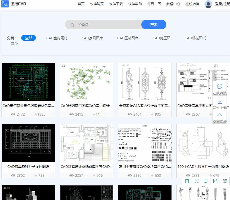Click the magnifier icon in the search bar

[72, 25]
